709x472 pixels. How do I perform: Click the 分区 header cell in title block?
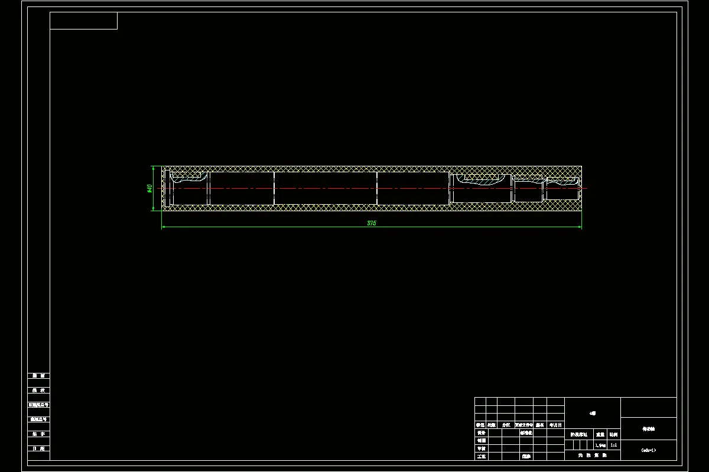(506, 425)
